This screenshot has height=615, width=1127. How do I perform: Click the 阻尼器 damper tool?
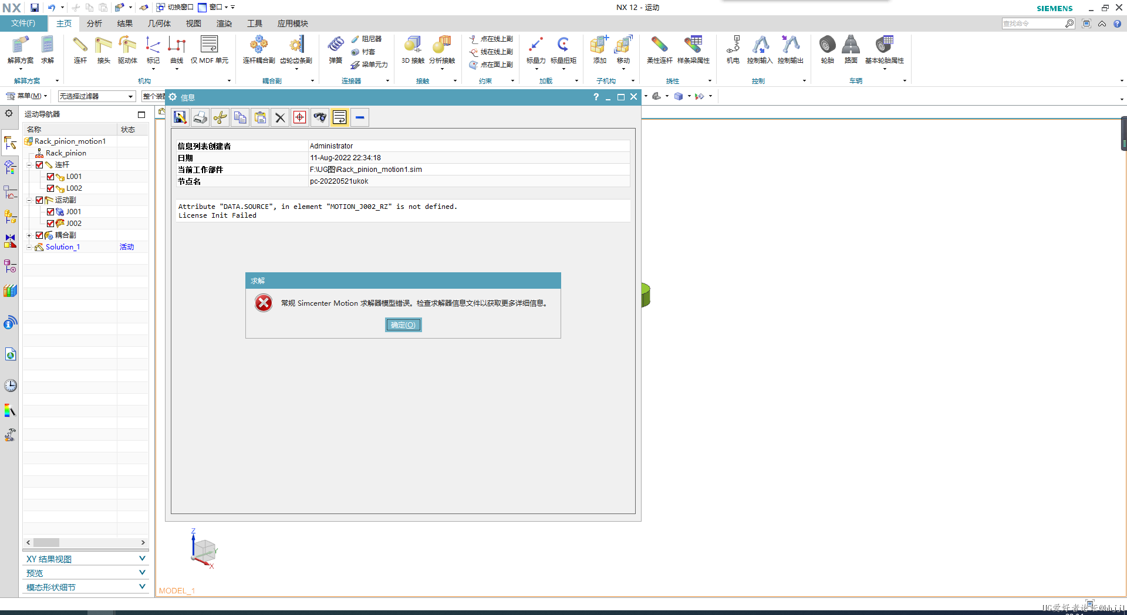(366, 39)
